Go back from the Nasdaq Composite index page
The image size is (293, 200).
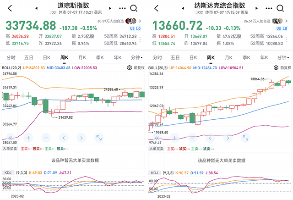pos(157,8)
